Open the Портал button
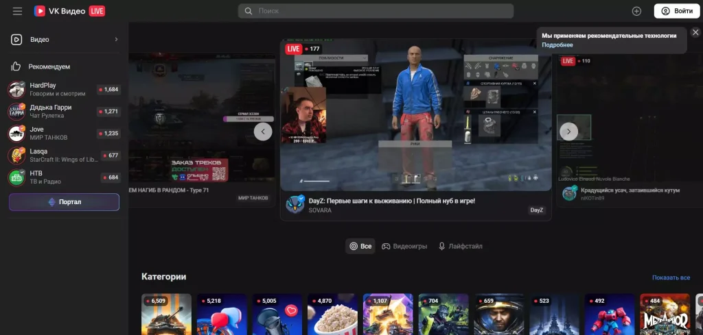Image resolution: width=703 pixels, height=335 pixels. click(64, 202)
